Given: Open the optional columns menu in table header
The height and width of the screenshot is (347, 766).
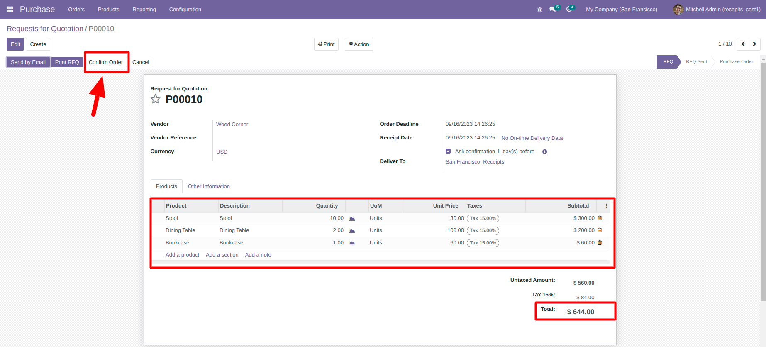Looking at the screenshot, I should coord(607,206).
